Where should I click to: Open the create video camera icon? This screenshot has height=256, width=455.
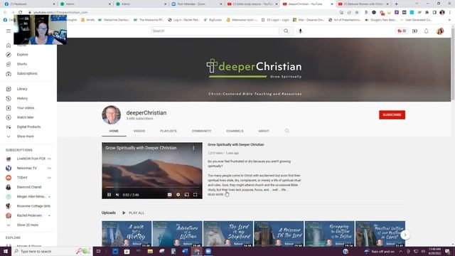[x=414, y=31]
